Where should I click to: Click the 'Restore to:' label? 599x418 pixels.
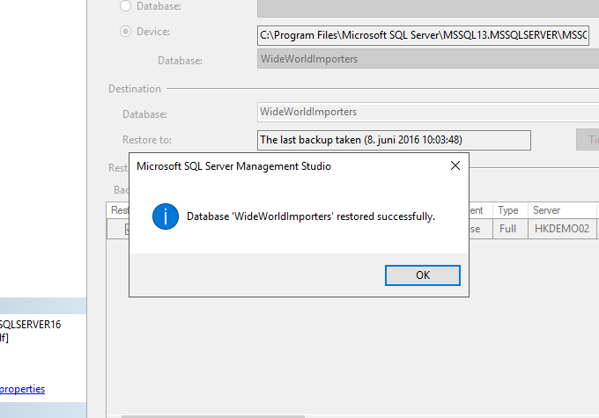pos(147,140)
